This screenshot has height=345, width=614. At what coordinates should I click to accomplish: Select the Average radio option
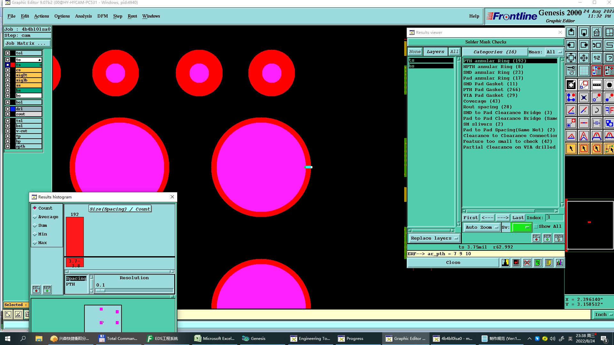(35, 217)
